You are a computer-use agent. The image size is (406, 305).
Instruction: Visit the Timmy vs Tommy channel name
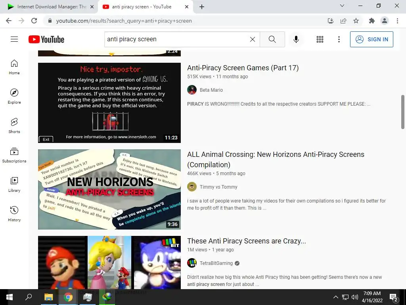click(218, 187)
